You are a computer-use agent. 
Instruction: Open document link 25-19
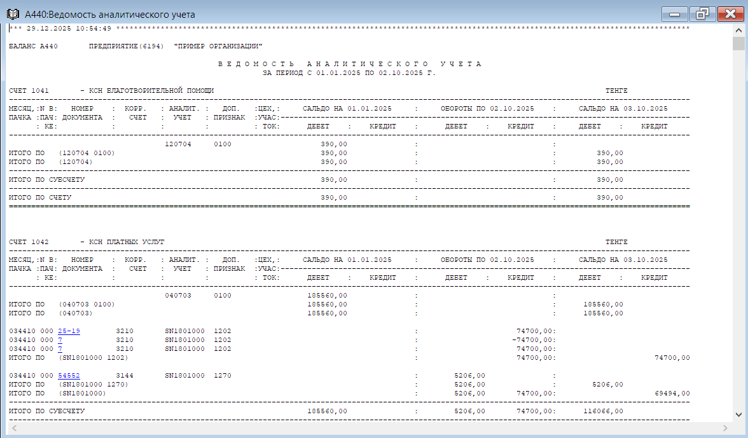[x=69, y=331]
